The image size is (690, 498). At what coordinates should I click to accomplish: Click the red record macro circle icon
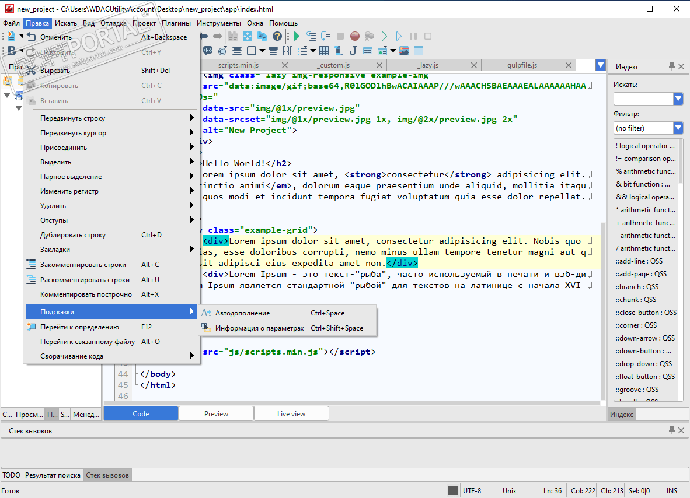click(x=354, y=36)
